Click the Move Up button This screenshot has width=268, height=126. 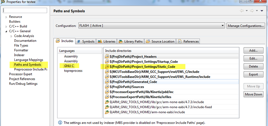tap(254, 86)
